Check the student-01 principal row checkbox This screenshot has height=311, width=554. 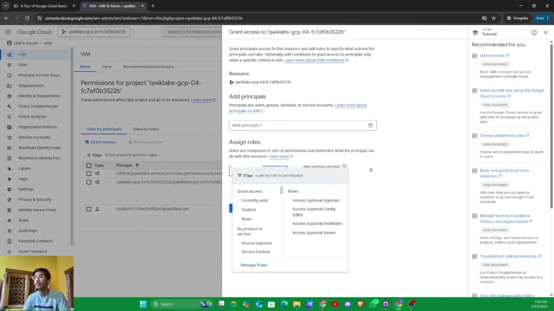tap(89, 209)
